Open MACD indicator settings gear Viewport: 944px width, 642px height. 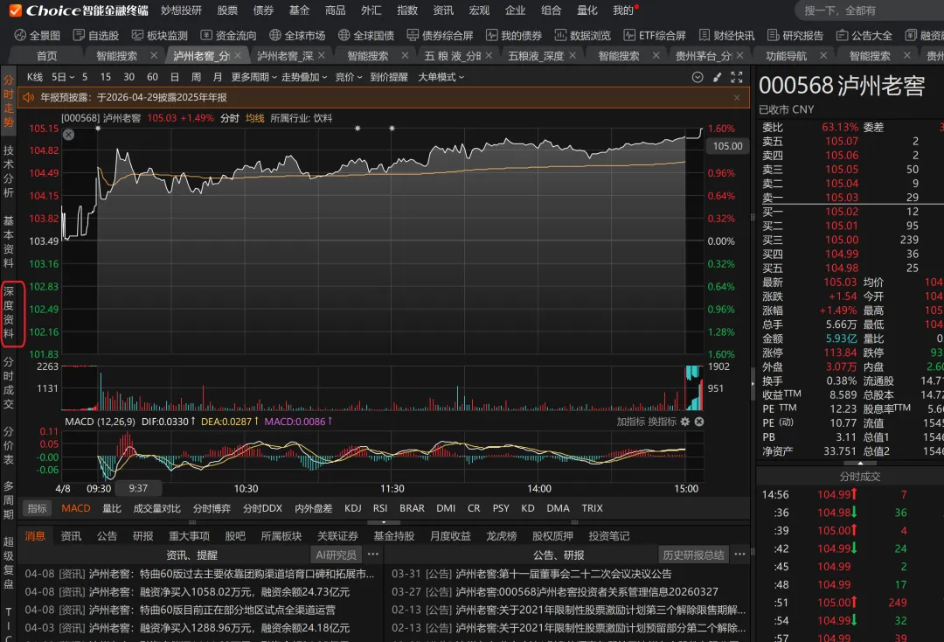click(685, 422)
